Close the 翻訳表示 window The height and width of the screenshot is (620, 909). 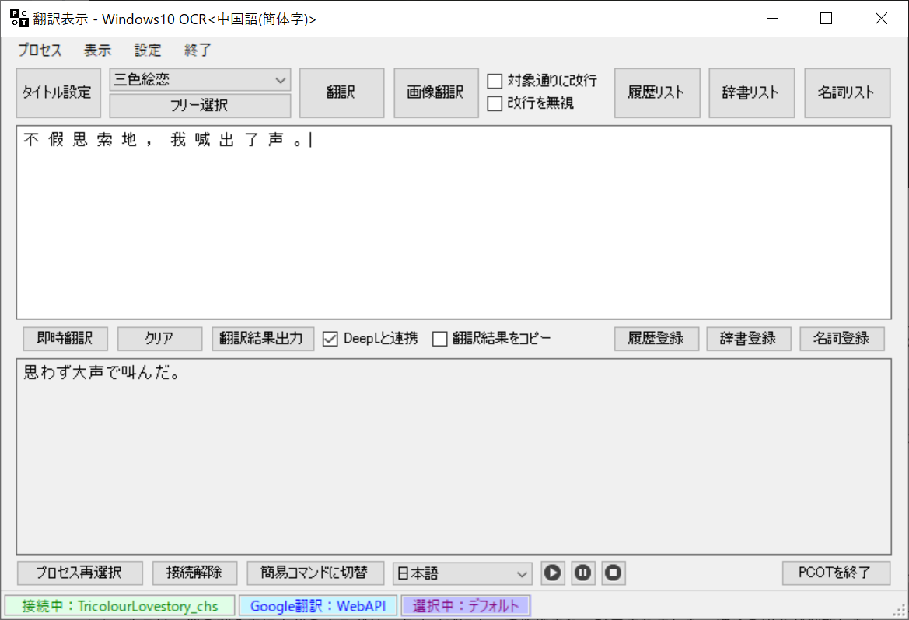pos(881,19)
